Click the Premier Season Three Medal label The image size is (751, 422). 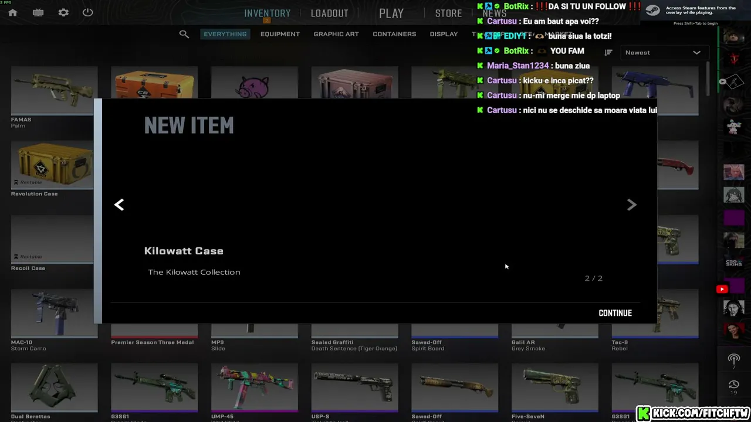pyautogui.click(x=153, y=342)
